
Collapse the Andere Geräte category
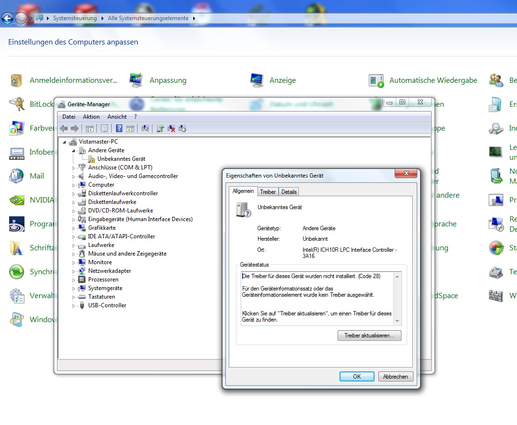click(73, 151)
